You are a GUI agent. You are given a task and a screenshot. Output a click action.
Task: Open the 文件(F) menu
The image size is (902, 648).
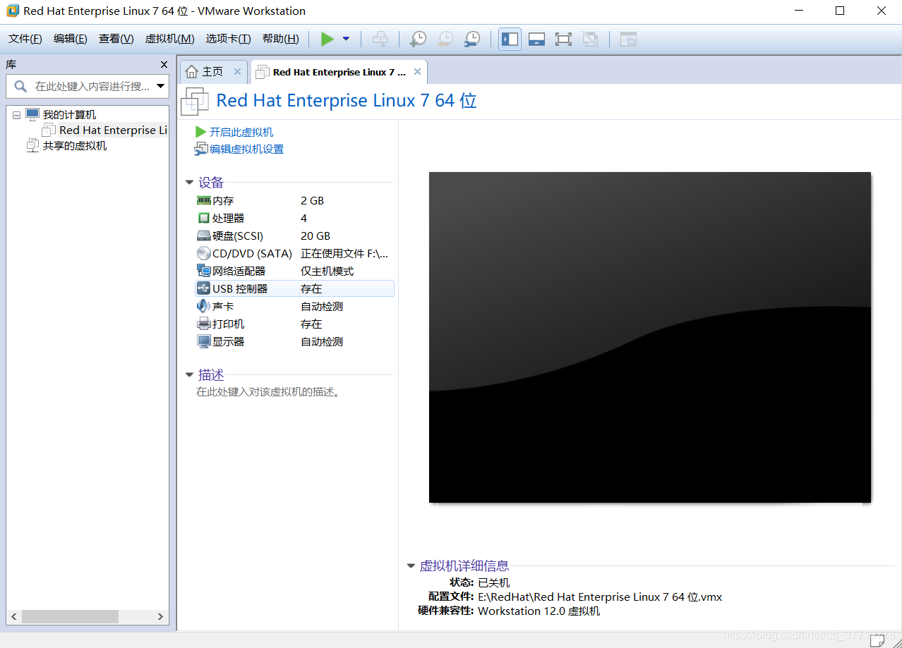tap(25, 39)
